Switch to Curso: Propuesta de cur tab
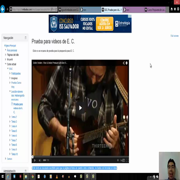Viewport: 180px width, 180px height. click(x=155, y=10)
